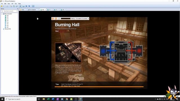Screen dimensions: 180x101
Task: Revert VM to previous snapshot icon
Action: tap(14, 6)
